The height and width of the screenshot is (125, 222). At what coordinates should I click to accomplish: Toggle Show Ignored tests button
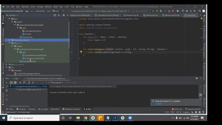point(15,83)
